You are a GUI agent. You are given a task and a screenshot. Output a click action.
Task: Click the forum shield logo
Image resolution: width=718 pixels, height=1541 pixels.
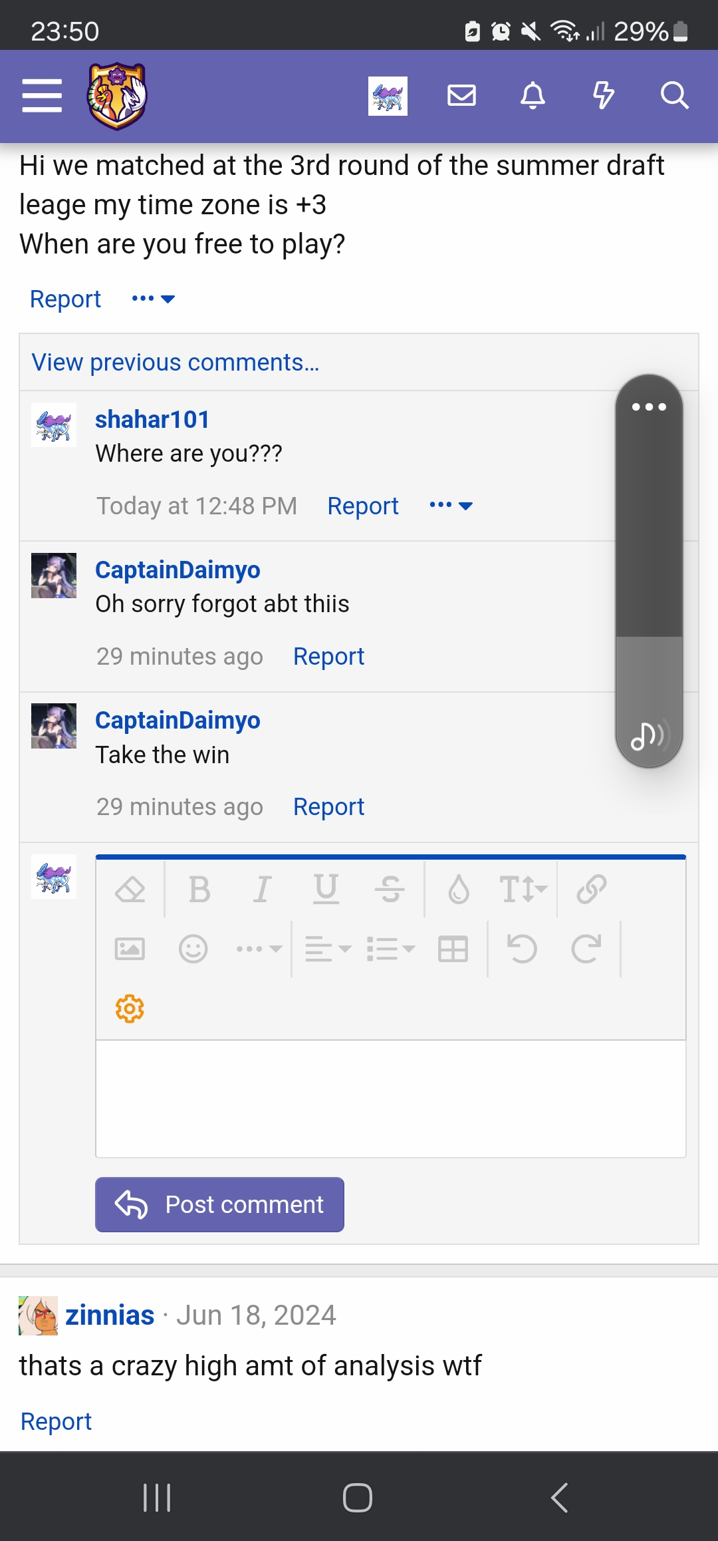(117, 96)
